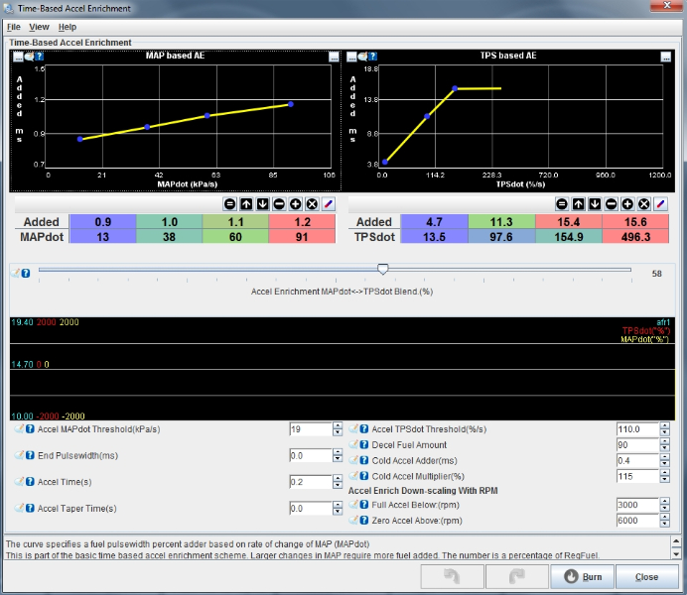Open help for Accel Time(s) setting
Image resolution: width=687 pixels, height=595 pixels.
[29, 482]
